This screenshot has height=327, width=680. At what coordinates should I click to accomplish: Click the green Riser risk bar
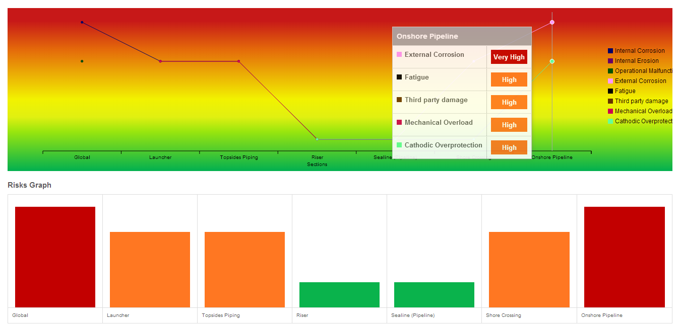point(339,295)
